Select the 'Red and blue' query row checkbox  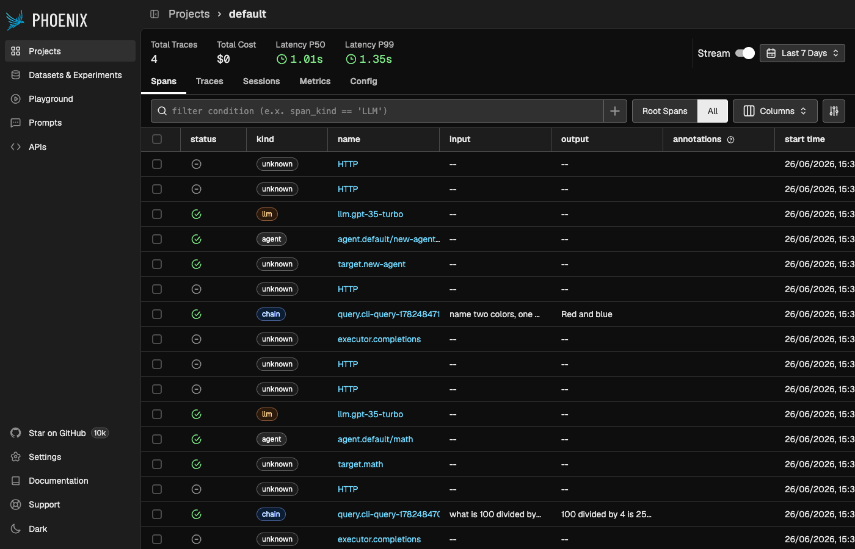pyautogui.click(x=157, y=314)
